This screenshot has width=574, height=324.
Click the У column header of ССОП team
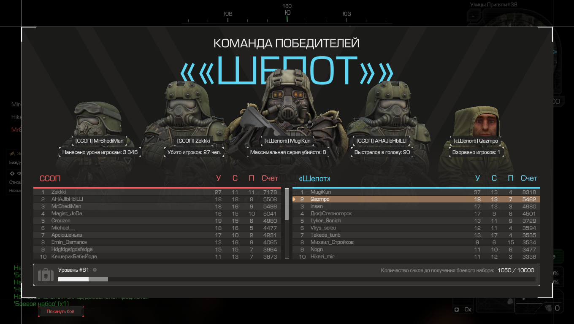click(x=218, y=178)
